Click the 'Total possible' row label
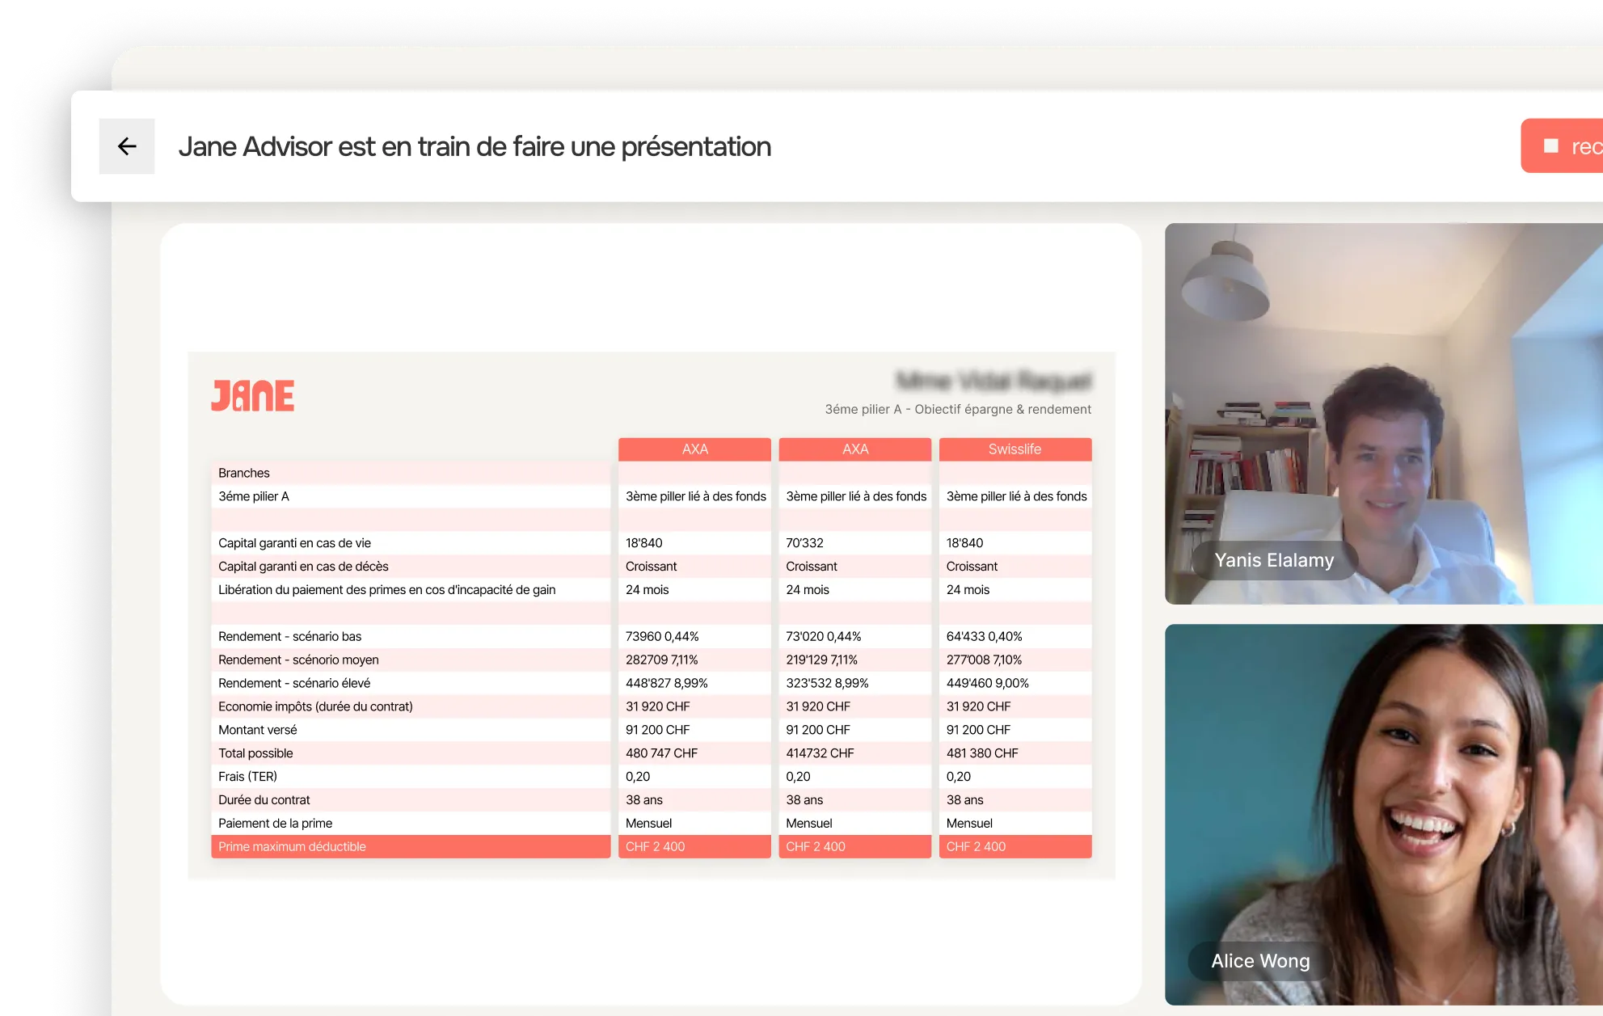Image resolution: width=1603 pixels, height=1016 pixels. pos(255,754)
